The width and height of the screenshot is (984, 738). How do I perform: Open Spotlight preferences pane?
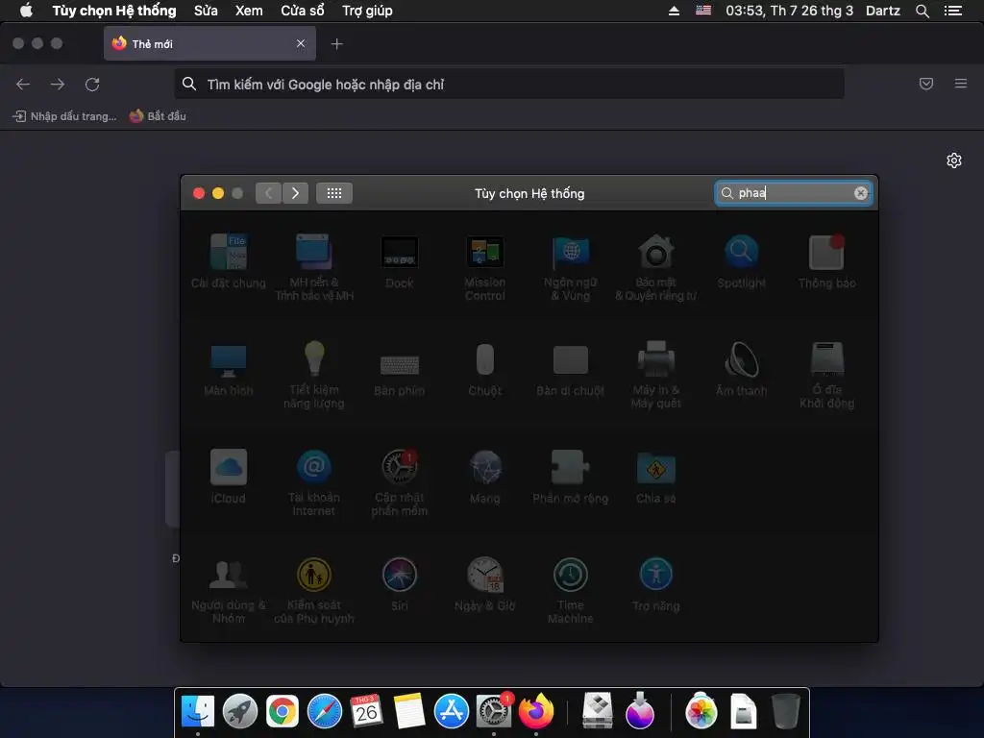(741, 261)
